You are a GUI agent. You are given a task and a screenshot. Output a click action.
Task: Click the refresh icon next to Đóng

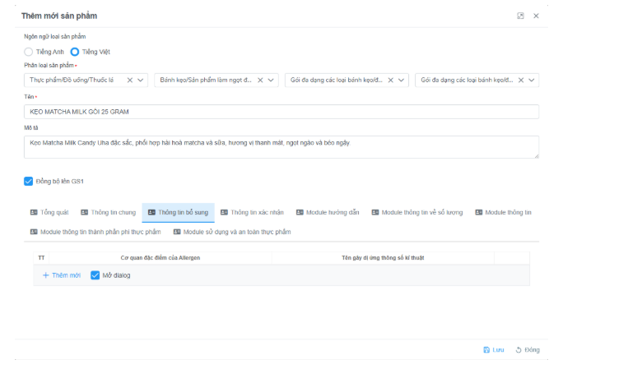519,350
